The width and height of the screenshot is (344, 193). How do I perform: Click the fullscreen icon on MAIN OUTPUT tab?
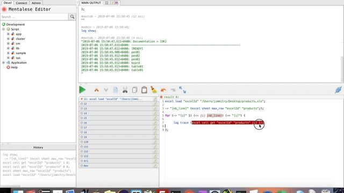(106, 3)
